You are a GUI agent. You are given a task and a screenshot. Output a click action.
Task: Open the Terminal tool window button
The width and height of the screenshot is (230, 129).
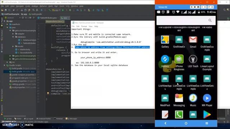(x=58, y=119)
